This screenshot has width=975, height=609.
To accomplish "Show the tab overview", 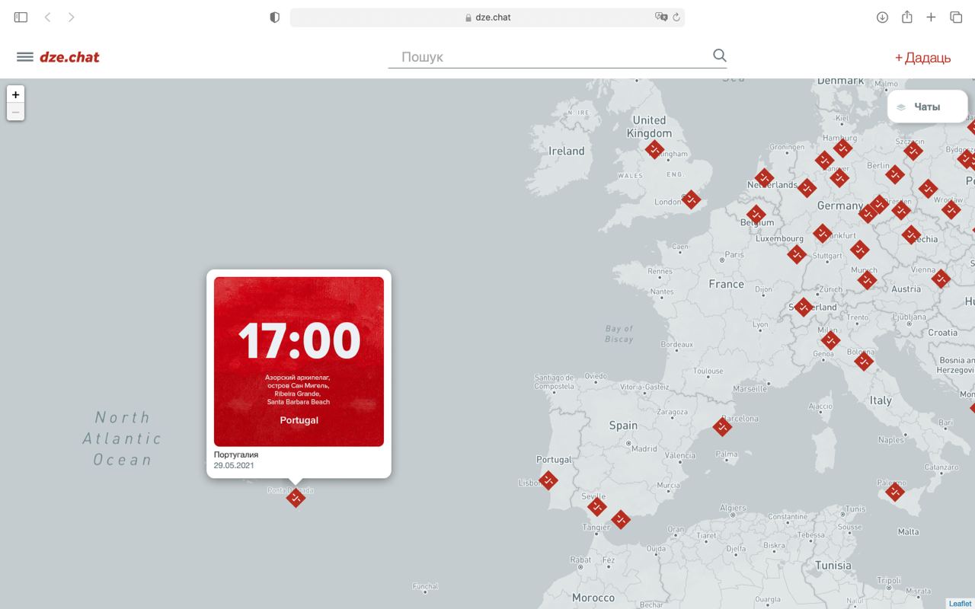I will coord(956,17).
